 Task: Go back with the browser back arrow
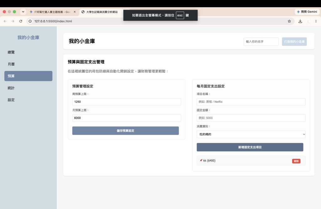coord(5,21)
